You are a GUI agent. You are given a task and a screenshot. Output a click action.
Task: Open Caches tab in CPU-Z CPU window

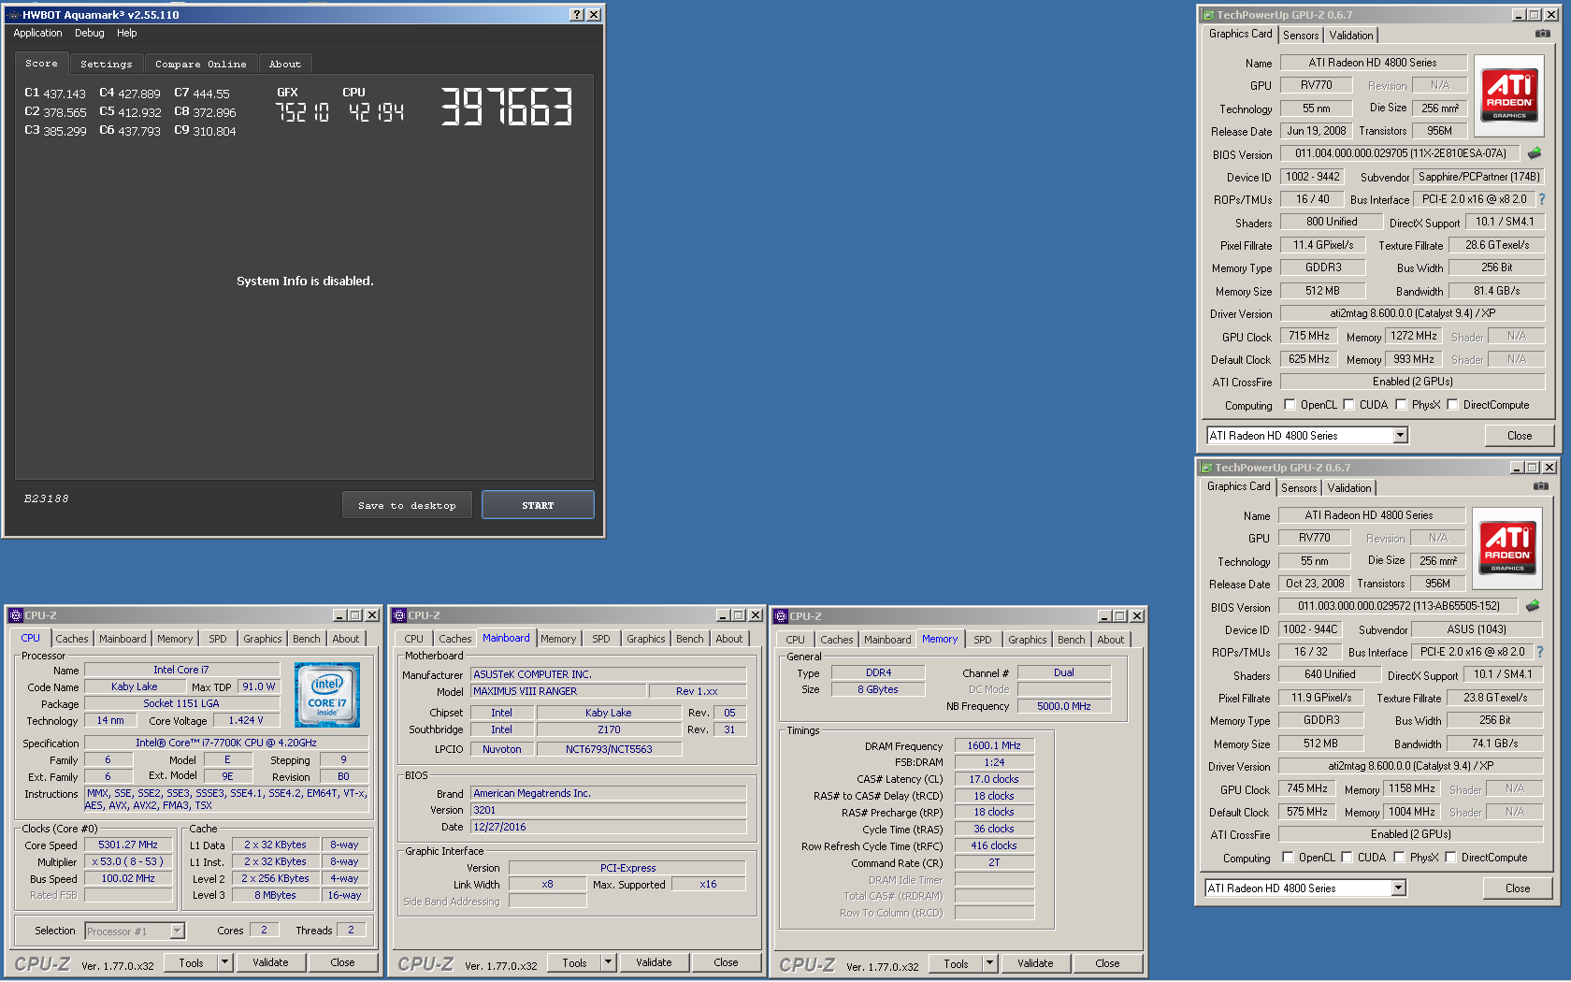pyautogui.click(x=72, y=639)
